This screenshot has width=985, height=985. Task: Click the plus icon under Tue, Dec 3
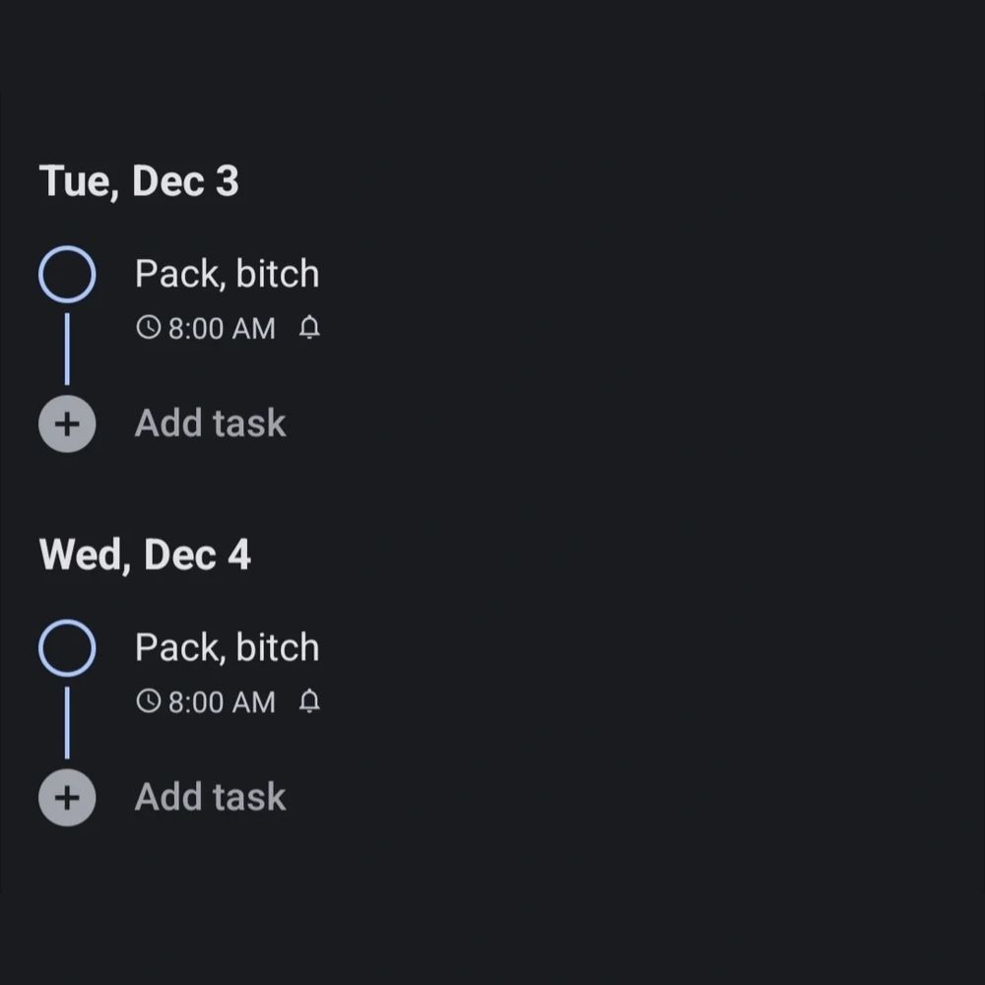67,424
